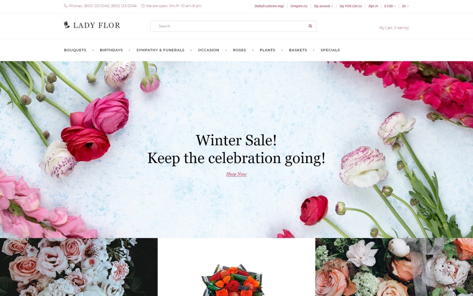Open the left pink roses banner image
This screenshot has width=473, height=296.
pyautogui.click(x=79, y=267)
